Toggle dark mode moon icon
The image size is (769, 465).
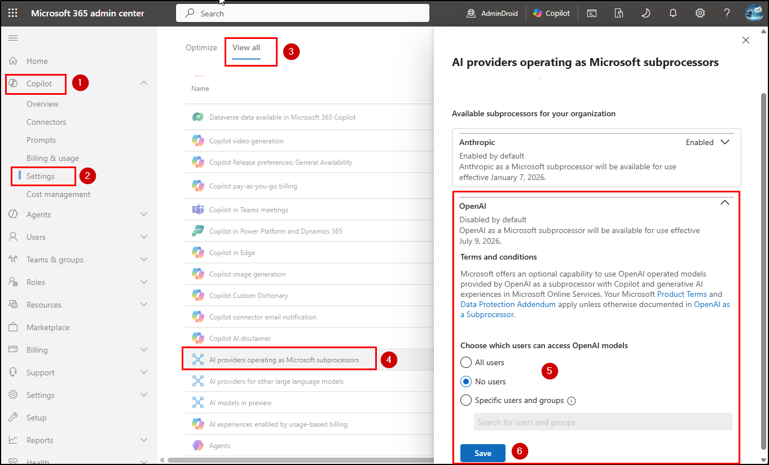(x=646, y=13)
